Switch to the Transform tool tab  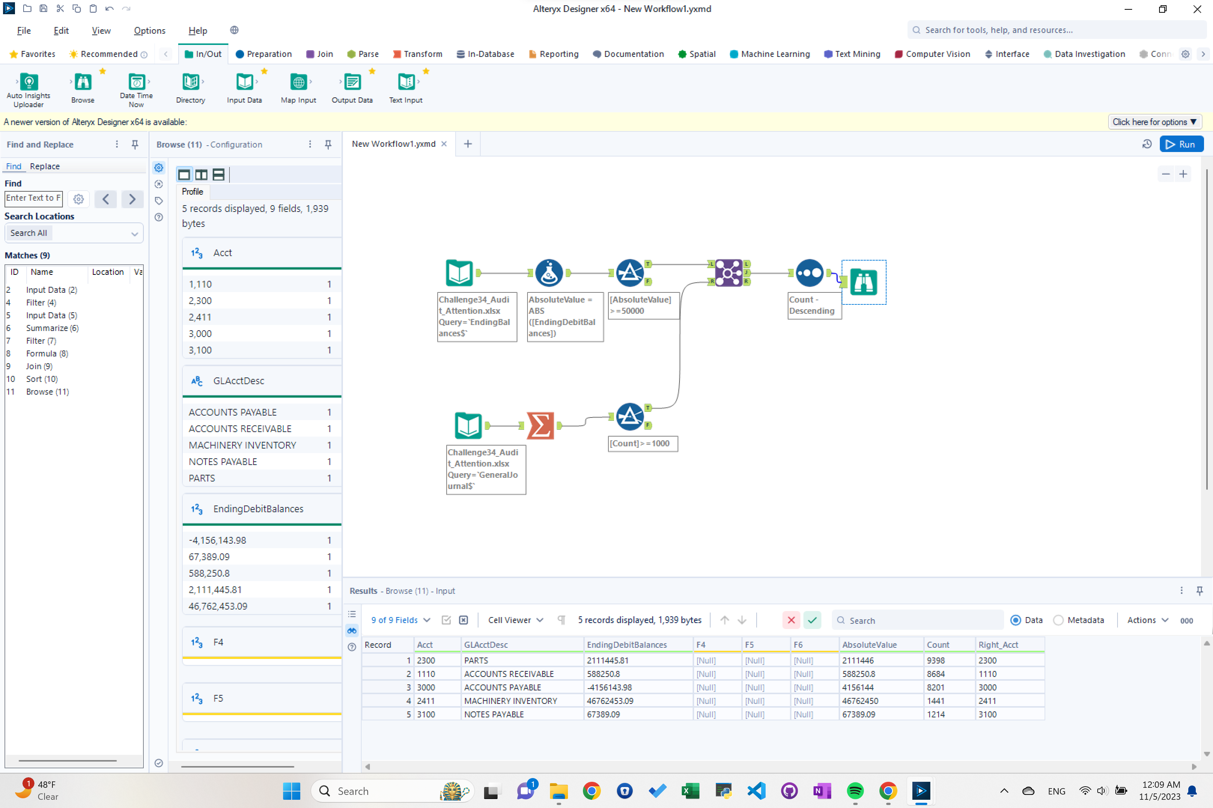tap(417, 54)
